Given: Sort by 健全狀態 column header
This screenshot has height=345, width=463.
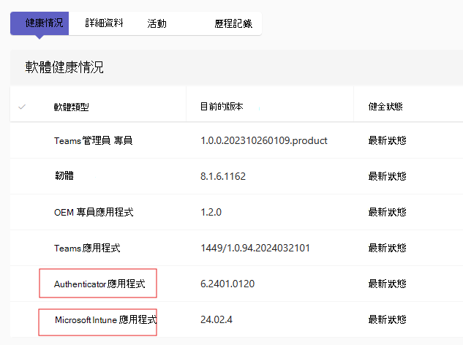Looking at the screenshot, I should point(385,107).
